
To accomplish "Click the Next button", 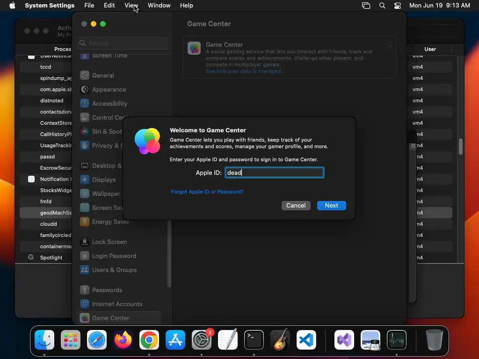I will click(x=332, y=206).
